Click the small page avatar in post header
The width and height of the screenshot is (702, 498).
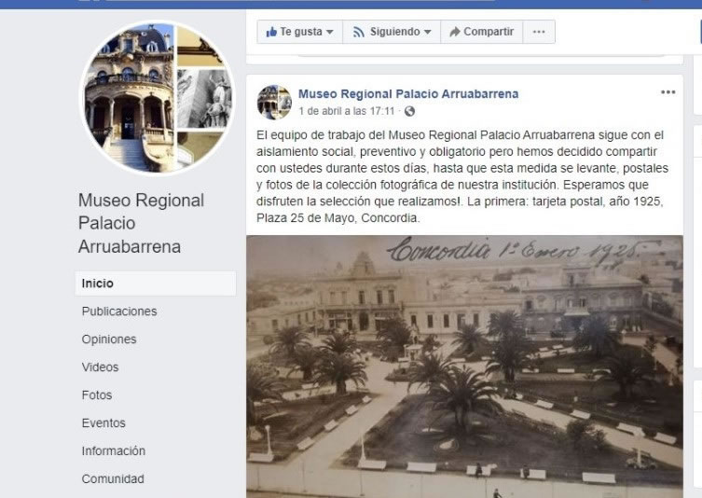(274, 102)
